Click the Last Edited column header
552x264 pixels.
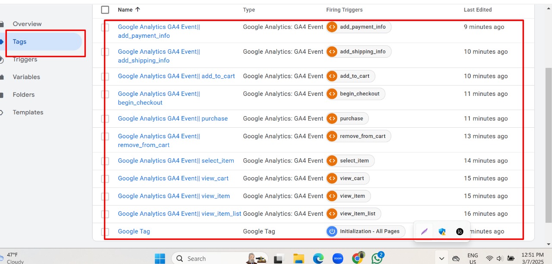(478, 9)
